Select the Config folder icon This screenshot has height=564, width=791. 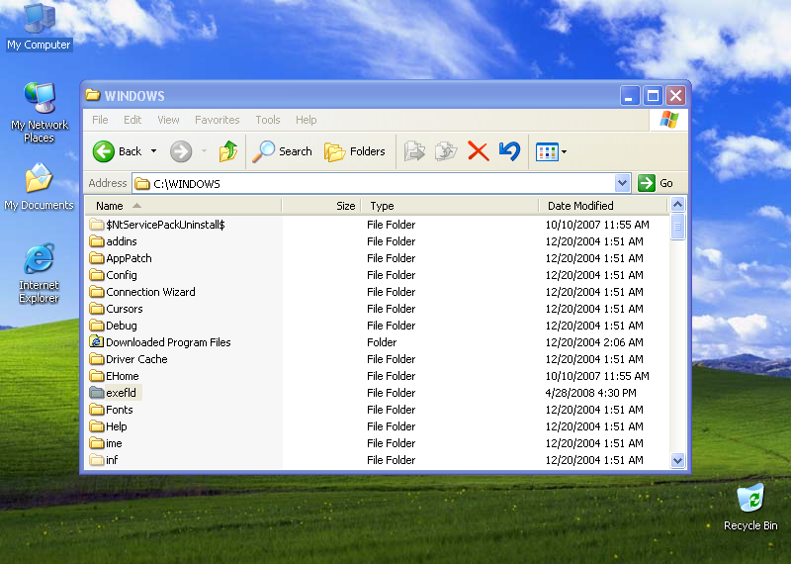coord(96,274)
